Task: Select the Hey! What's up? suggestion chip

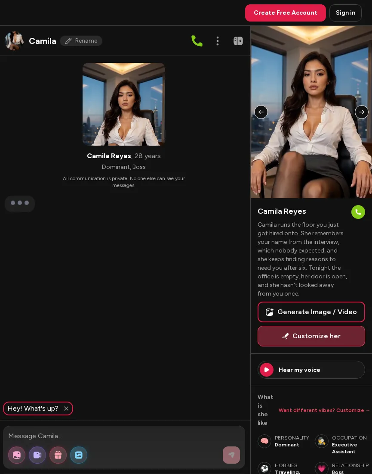Action: pyautogui.click(x=33, y=409)
